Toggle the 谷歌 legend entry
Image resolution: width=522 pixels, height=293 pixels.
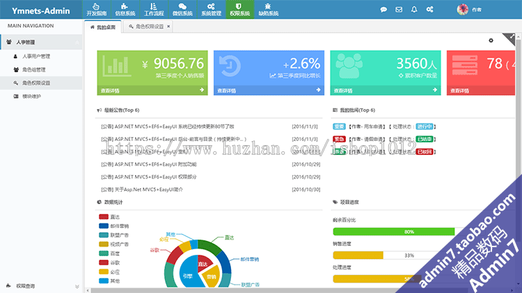109,262
